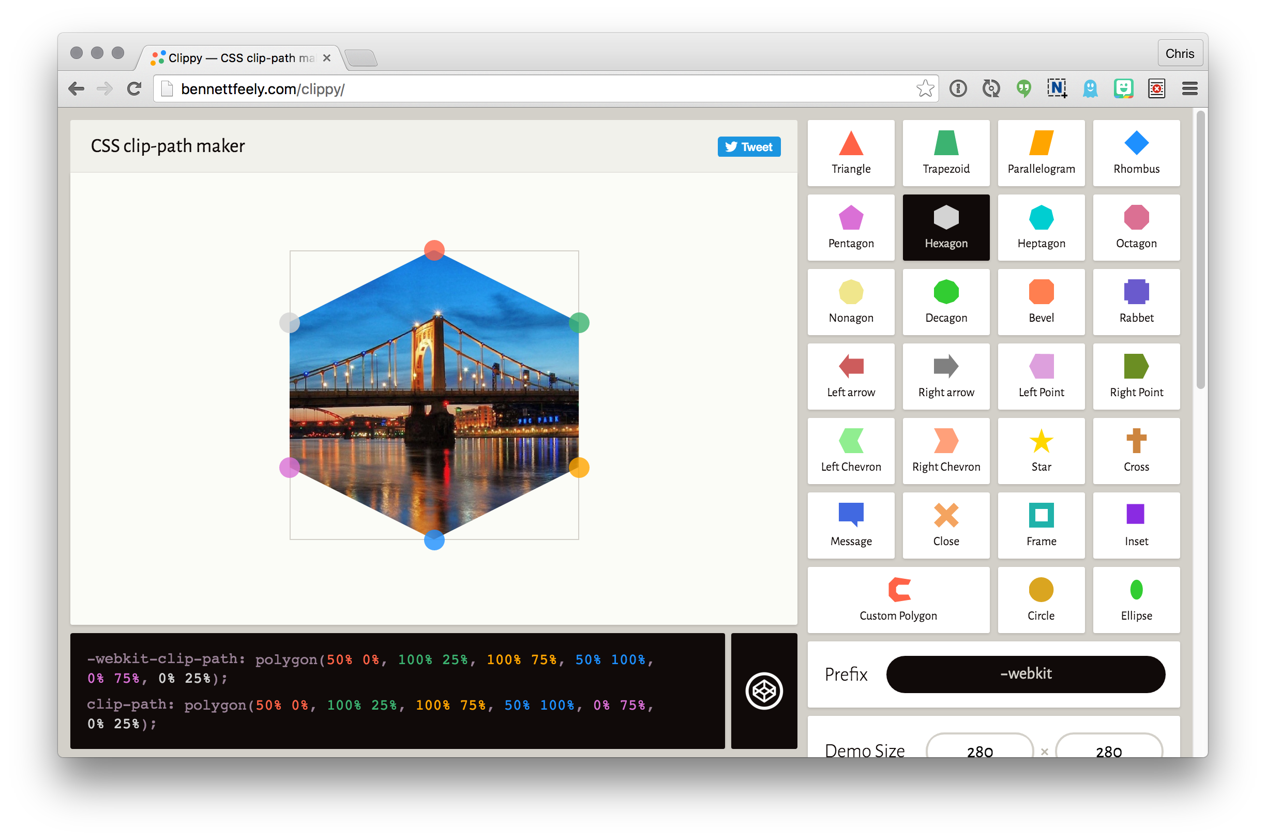Screen dimensions: 1266x840
Task: Click the red top polygon handle
Action: pyautogui.click(x=434, y=250)
